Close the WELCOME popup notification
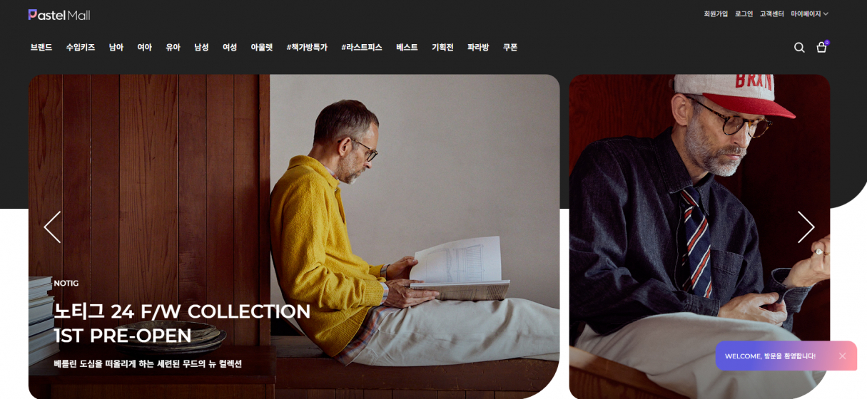This screenshot has height=399, width=867. pos(842,356)
